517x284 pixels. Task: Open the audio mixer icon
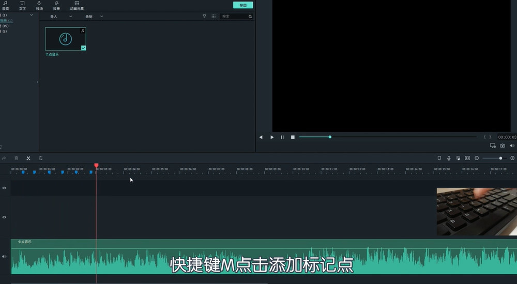pos(458,158)
